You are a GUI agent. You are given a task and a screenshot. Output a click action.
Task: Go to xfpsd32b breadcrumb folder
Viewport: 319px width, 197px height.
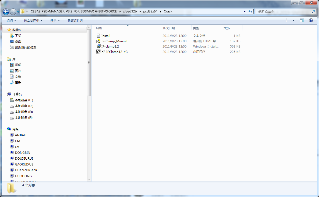130,11
